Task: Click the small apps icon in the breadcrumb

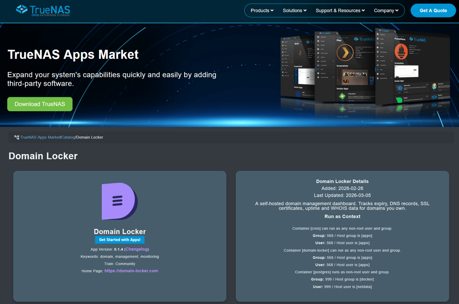Action: (17, 137)
